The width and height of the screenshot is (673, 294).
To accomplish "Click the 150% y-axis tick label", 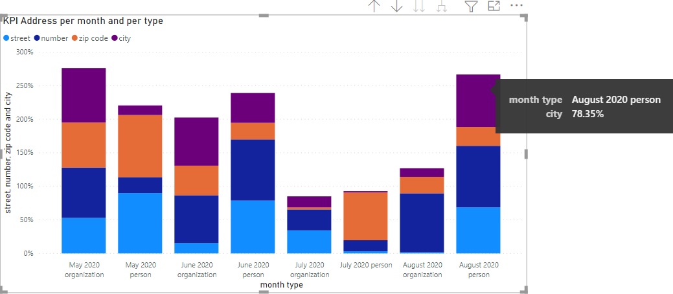I will [25, 153].
